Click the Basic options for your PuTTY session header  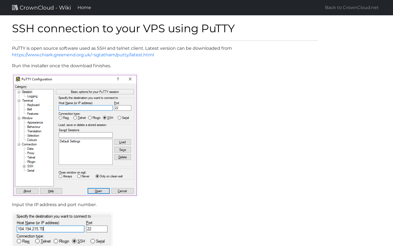coord(95,92)
